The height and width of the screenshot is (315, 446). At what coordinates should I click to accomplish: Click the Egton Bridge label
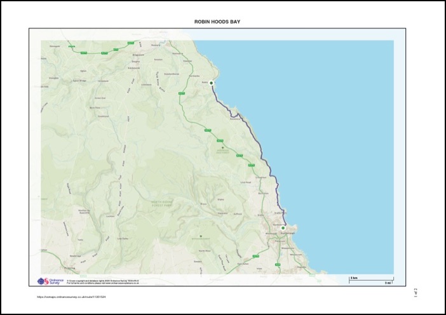coord(79,81)
